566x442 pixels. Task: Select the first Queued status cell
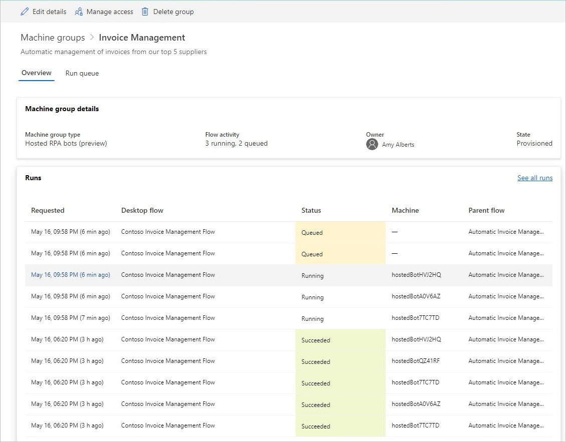pos(312,232)
